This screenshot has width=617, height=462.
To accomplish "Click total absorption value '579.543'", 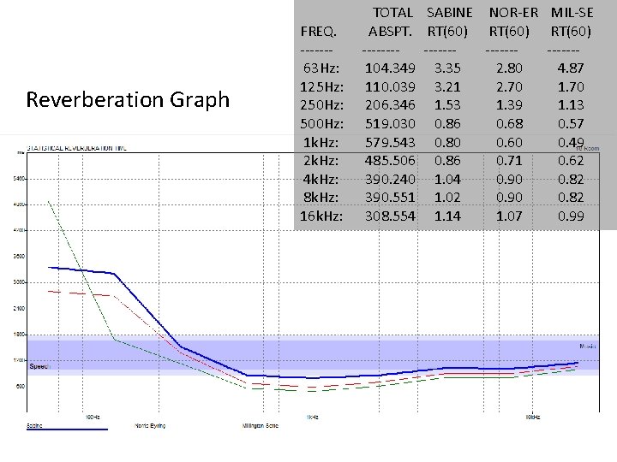I will [390, 142].
